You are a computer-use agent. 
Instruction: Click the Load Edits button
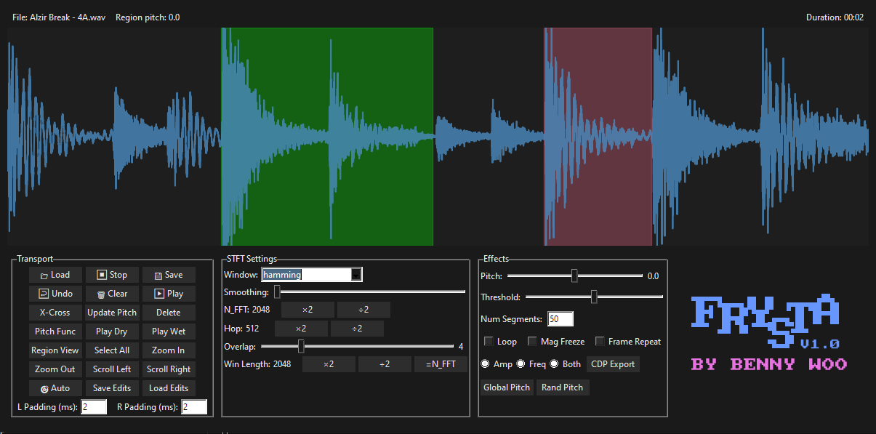tap(169, 388)
